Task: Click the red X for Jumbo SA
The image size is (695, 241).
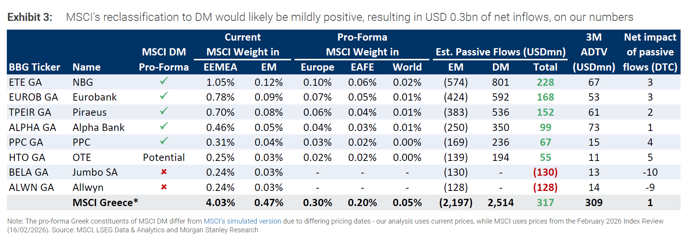Action: point(164,172)
